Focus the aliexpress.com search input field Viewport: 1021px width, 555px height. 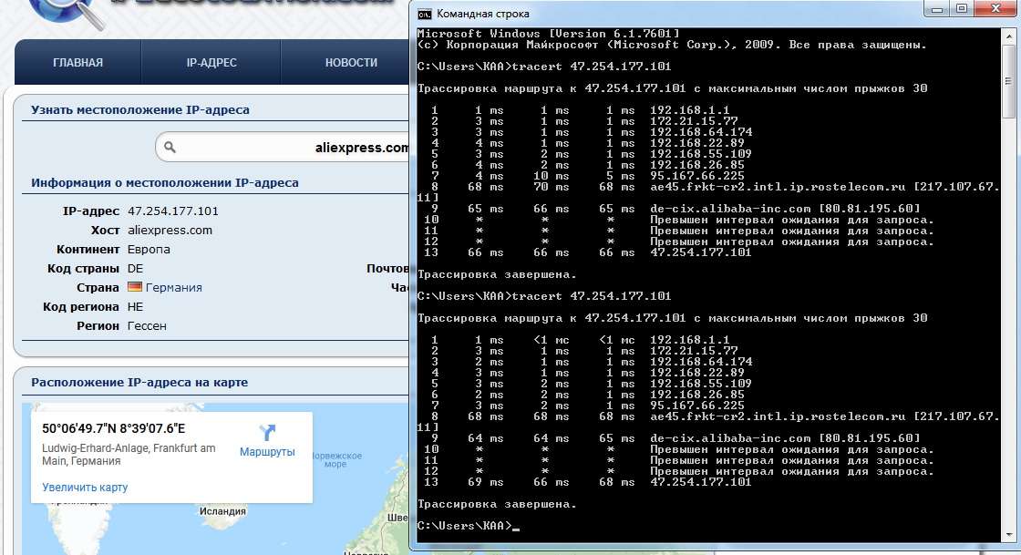coord(292,148)
